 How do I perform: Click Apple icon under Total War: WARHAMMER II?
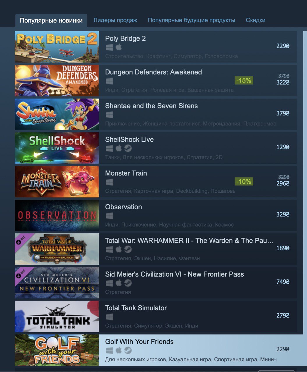(x=119, y=249)
